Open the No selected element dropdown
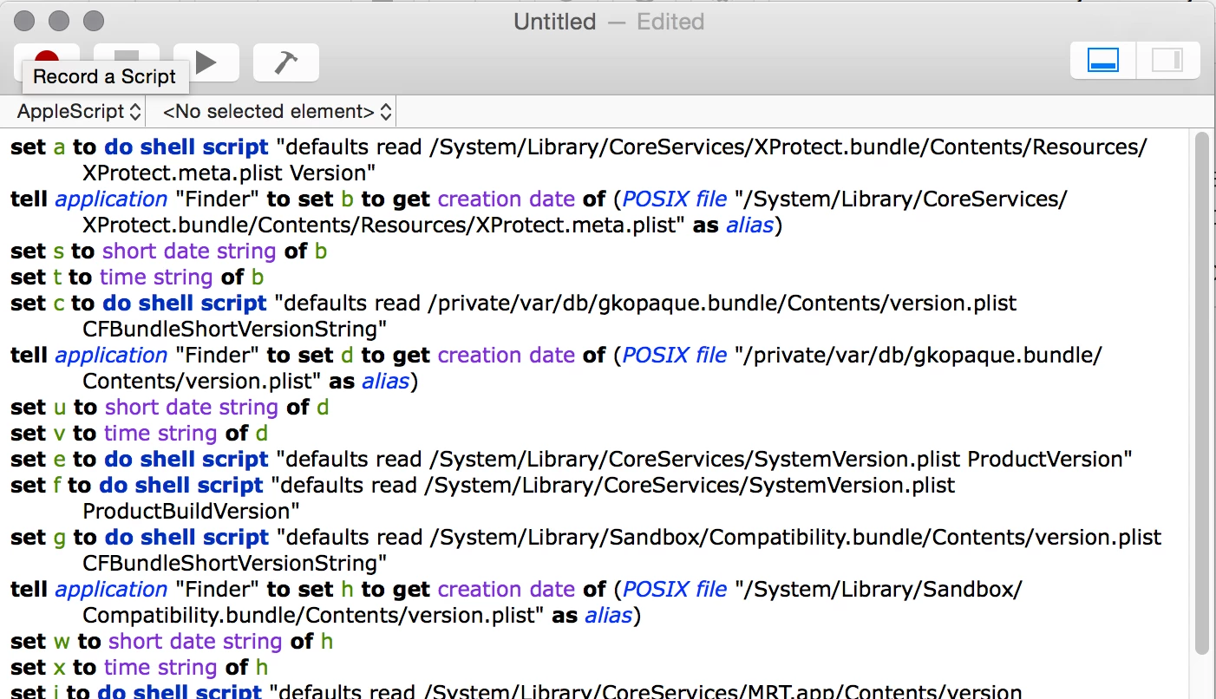 coord(277,111)
